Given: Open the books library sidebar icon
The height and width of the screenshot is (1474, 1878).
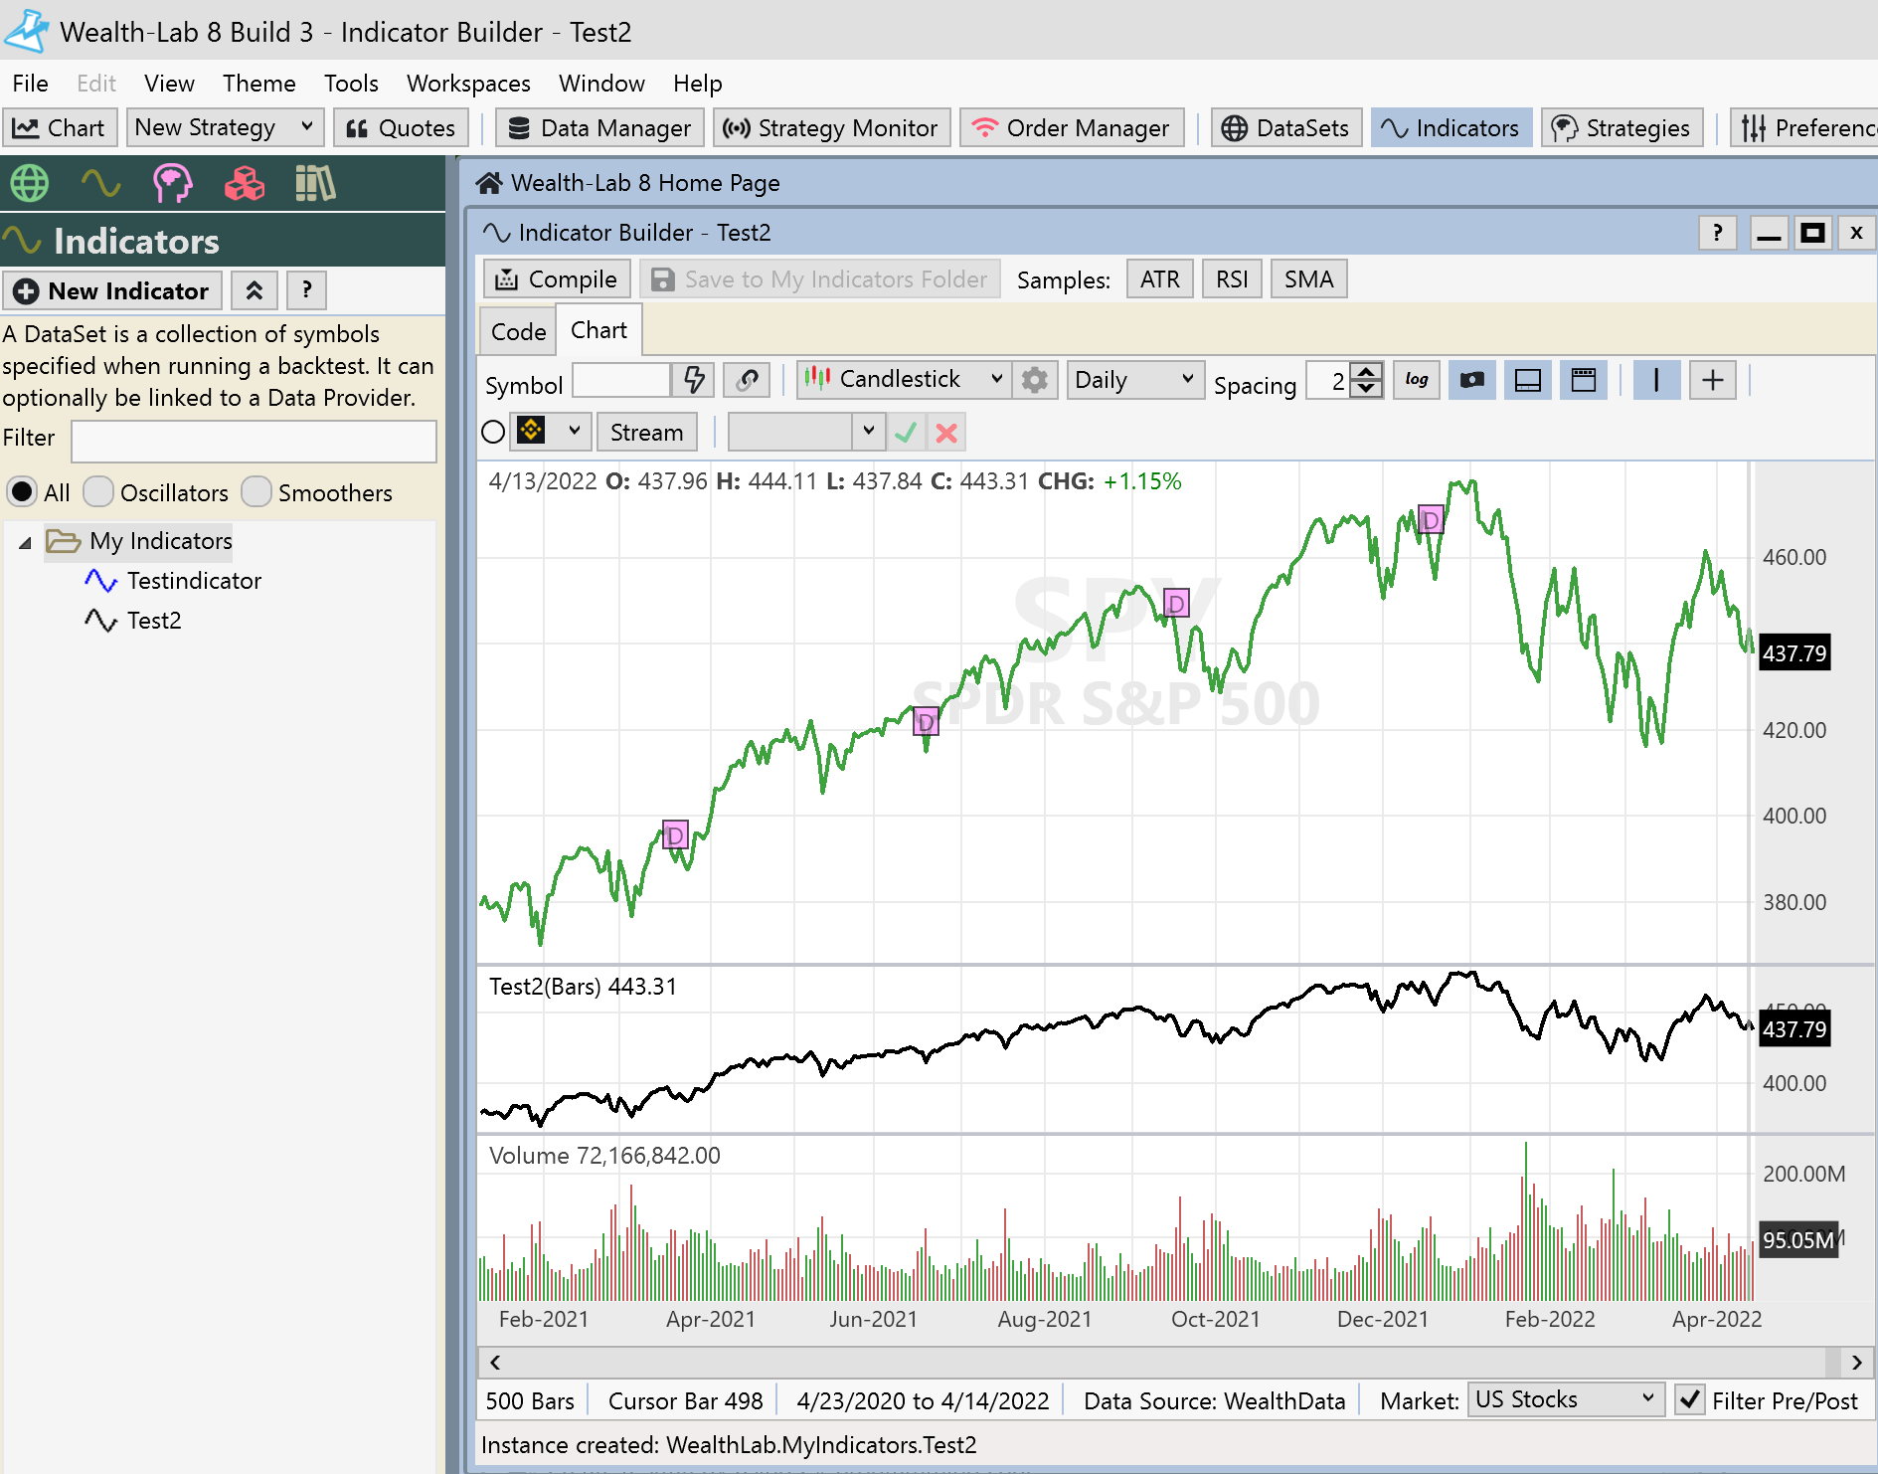Looking at the screenshot, I should point(315,183).
